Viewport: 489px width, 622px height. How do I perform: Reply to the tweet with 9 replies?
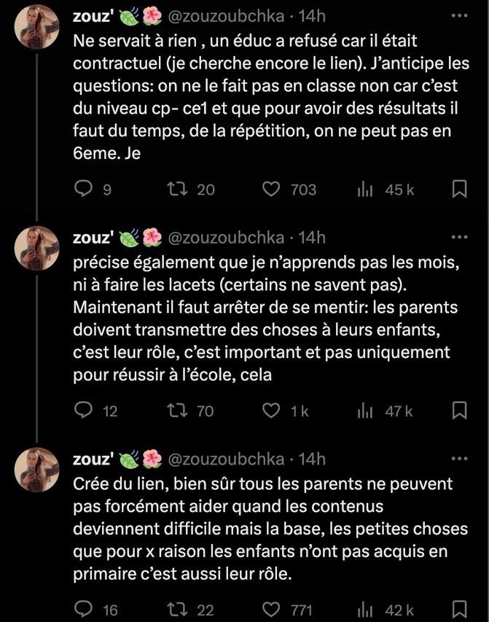pyautogui.click(x=84, y=190)
